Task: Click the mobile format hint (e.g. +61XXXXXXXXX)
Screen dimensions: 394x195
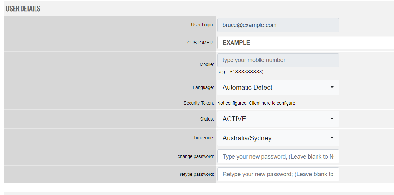Action: pos(240,71)
